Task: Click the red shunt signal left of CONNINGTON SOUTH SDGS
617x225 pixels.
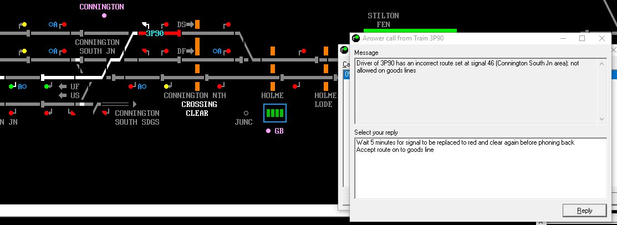Action: point(105,113)
